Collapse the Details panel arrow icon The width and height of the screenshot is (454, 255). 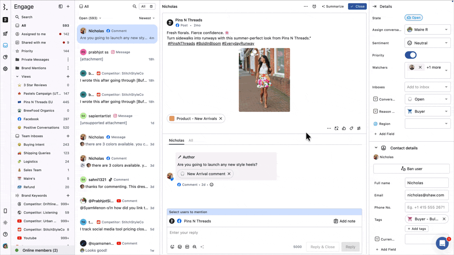tap(375, 6)
